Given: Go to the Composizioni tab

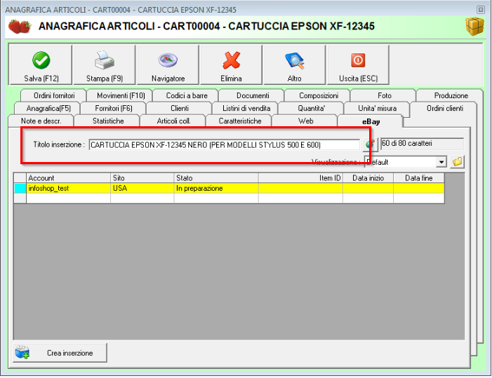Looking at the screenshot, I should coord(319,95).
